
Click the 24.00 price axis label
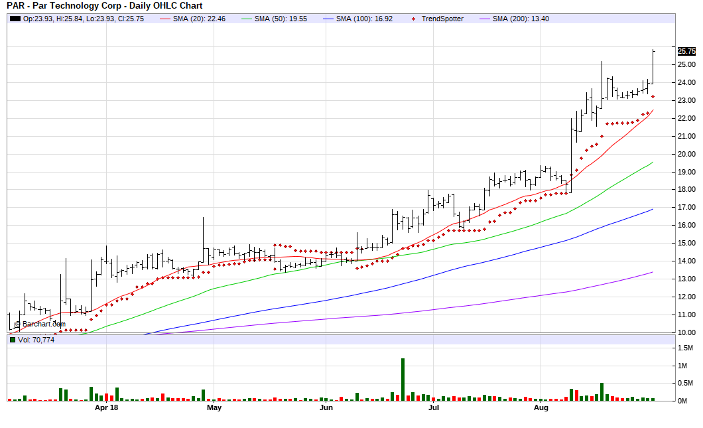686,82
